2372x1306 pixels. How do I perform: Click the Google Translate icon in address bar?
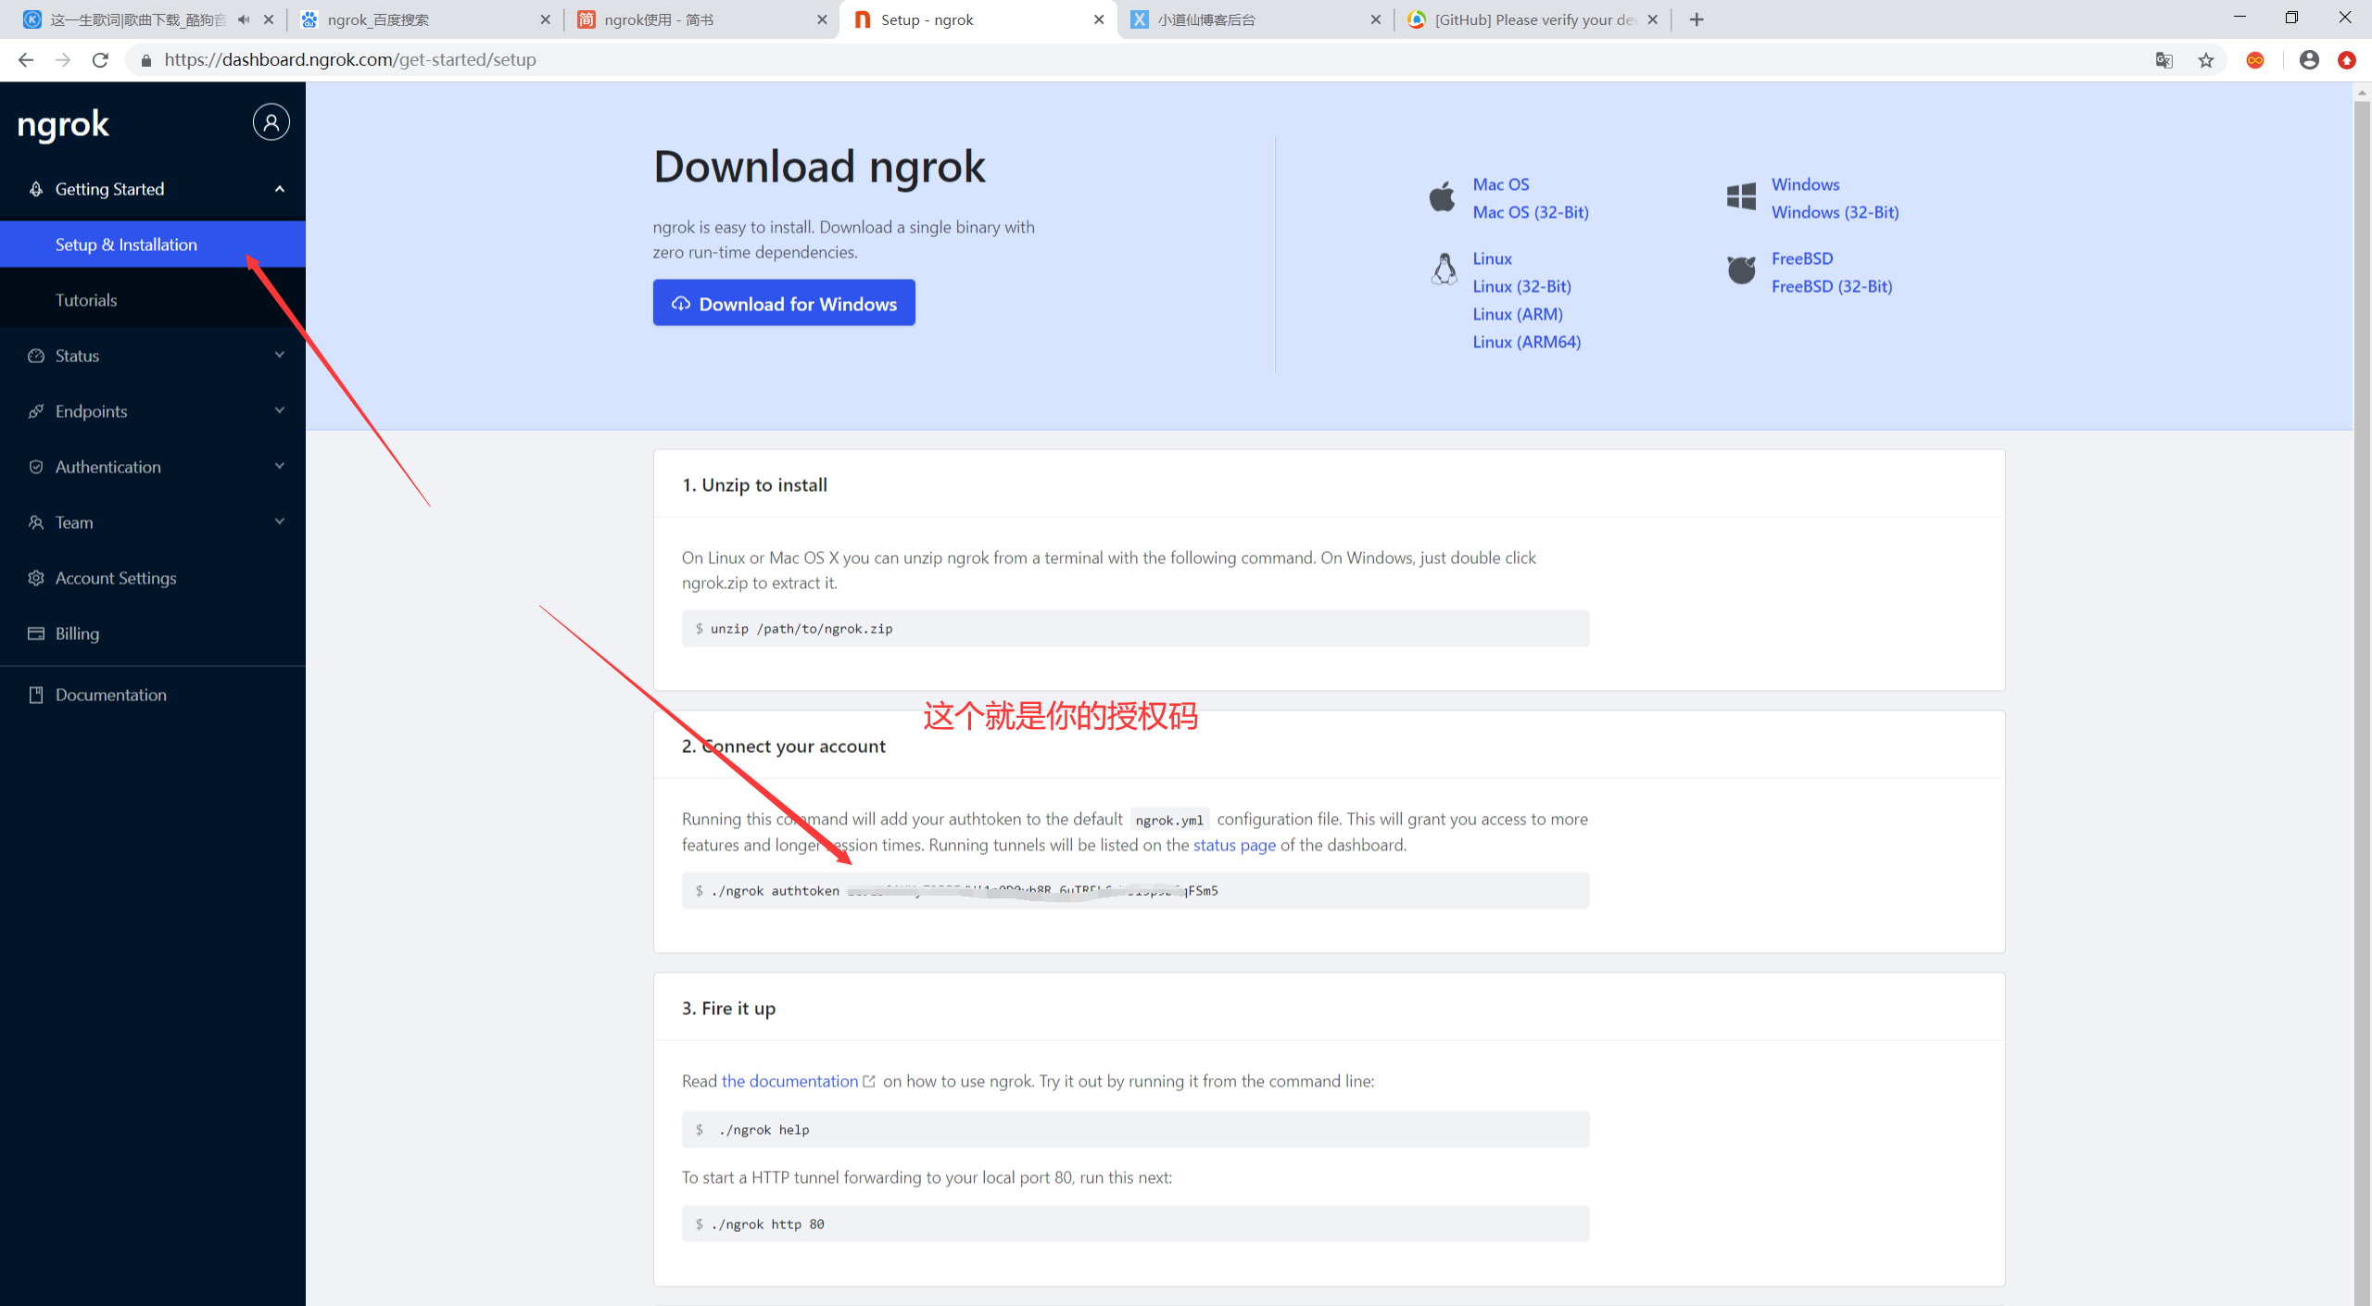click(x=2164, y=60)
